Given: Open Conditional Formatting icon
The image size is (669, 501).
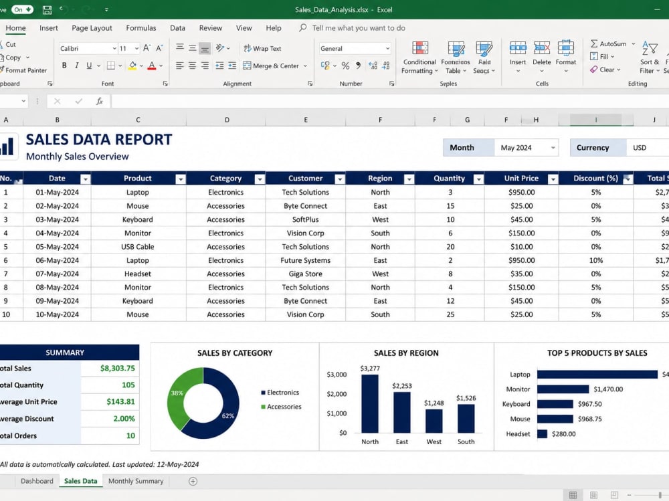Looking at the screenshot, I should pos(420,48).
